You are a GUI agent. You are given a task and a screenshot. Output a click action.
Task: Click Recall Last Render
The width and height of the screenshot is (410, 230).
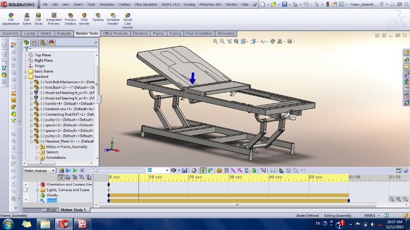(x=128, y=21)
